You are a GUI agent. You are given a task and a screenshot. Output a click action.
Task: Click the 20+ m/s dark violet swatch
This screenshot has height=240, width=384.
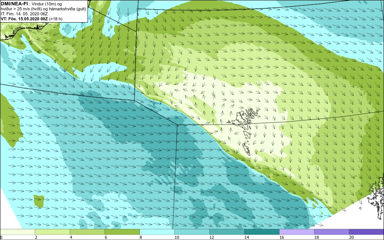click(x=367, y=232)
